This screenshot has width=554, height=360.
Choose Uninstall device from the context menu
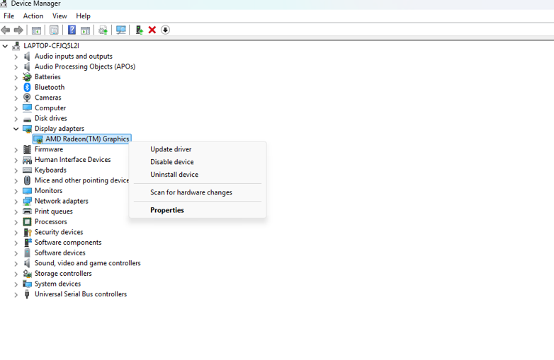tap(174, 175)
